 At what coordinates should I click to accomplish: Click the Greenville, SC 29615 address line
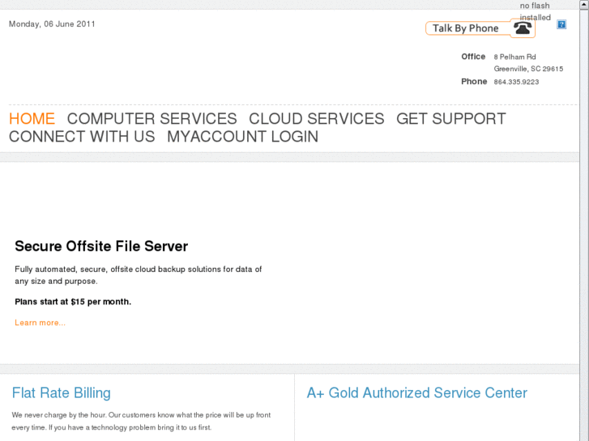[x=528, y=69]
